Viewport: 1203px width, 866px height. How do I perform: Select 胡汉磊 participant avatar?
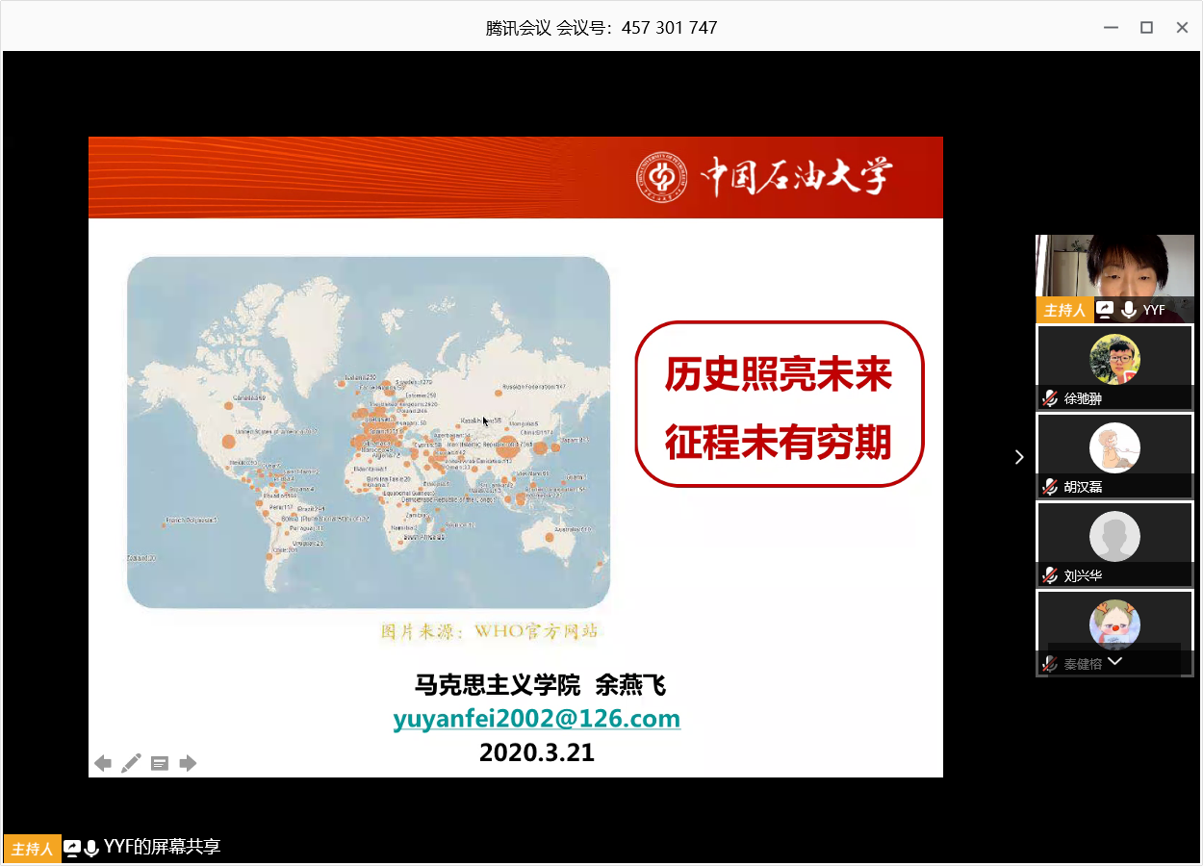1114,447
